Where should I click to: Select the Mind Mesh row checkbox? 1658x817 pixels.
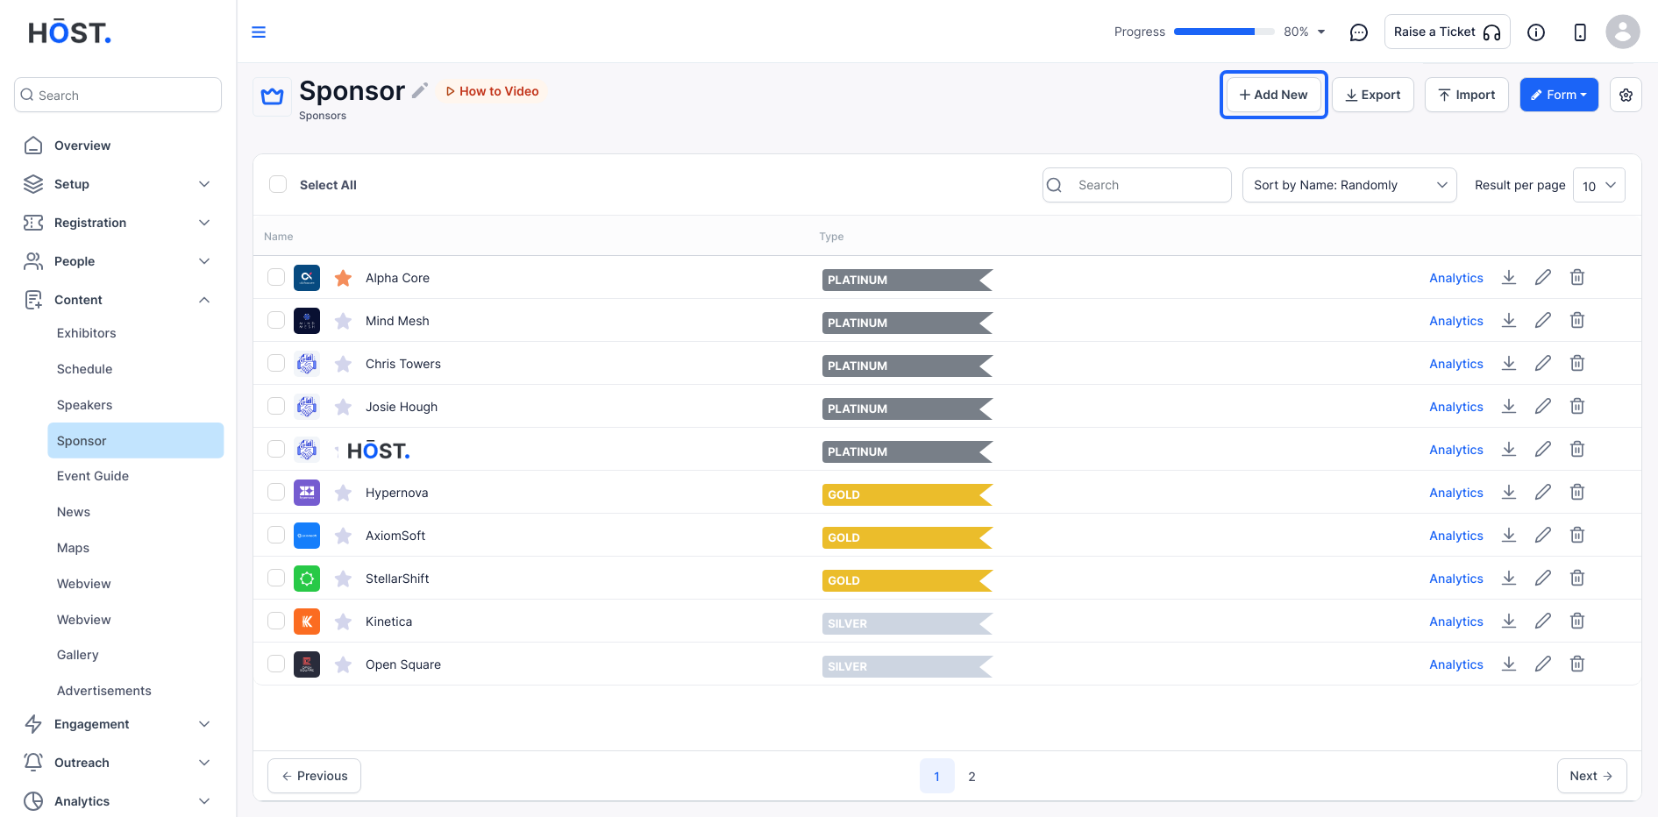pyautogui.click(x=276, y=321)
